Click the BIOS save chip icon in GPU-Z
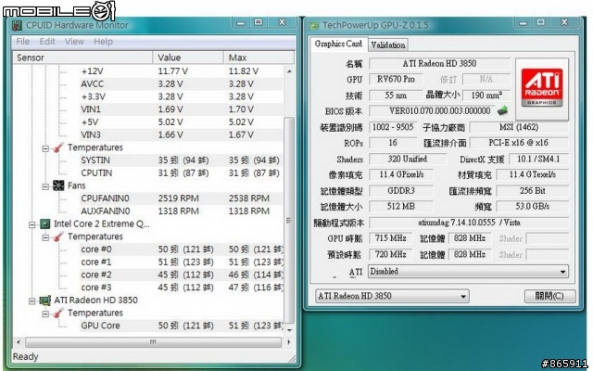The image size is (593, 371). click(502, 110)
